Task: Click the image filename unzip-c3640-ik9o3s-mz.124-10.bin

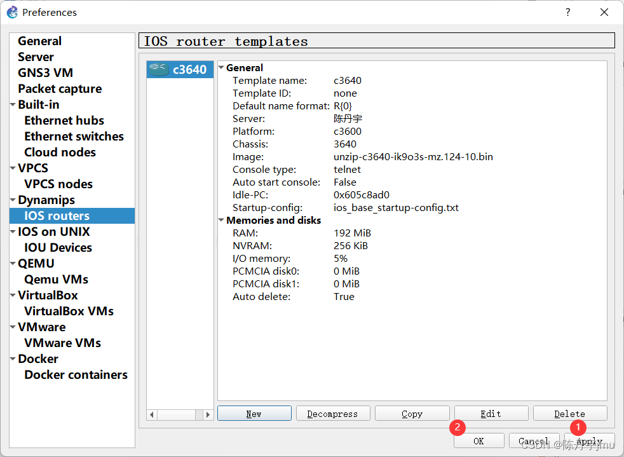Action: coord(413,157)
